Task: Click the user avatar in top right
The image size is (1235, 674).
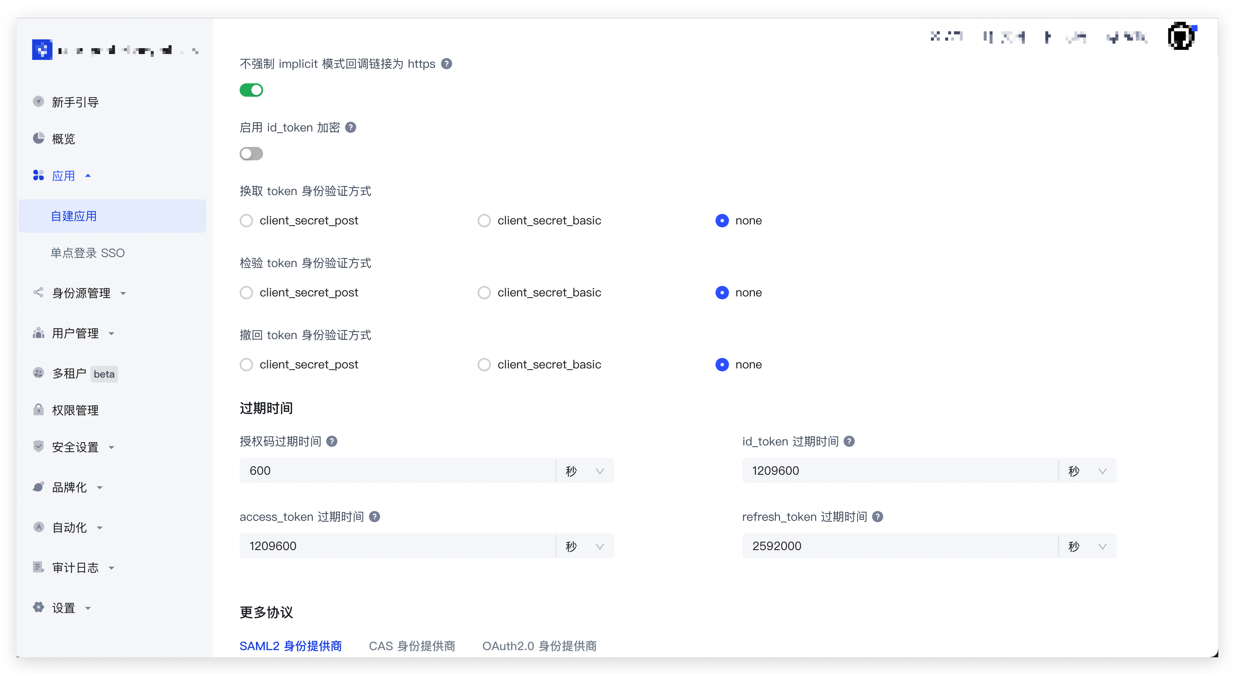Action: 1181,36
